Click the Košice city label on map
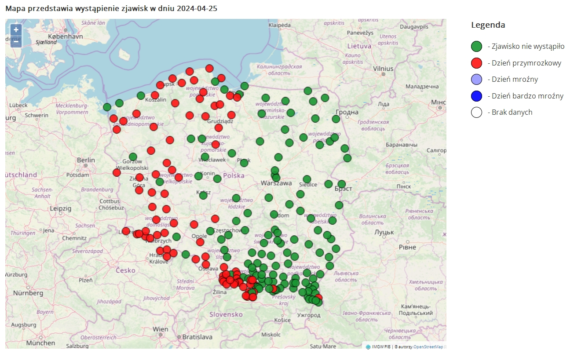The image size is (574, 350). [282, 320]
